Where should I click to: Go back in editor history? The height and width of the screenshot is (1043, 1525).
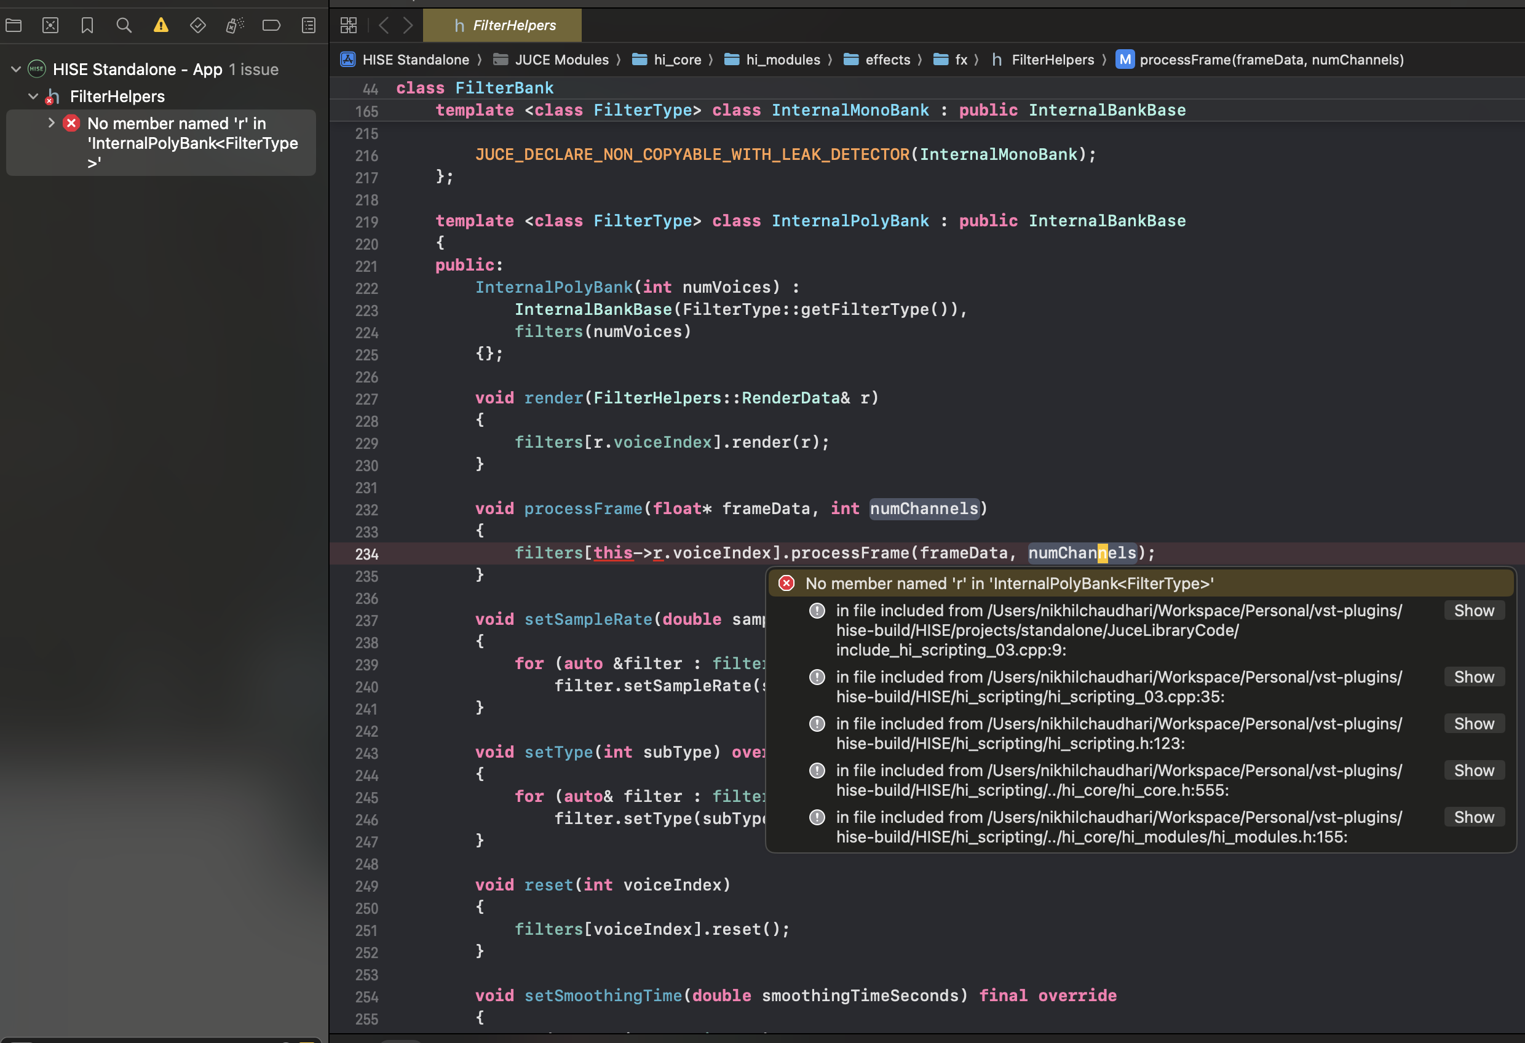(x=384, y=26)
